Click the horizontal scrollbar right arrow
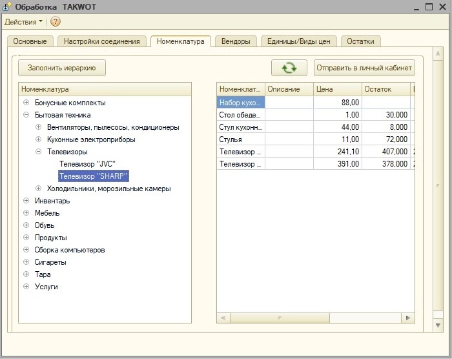 (407, 318)
